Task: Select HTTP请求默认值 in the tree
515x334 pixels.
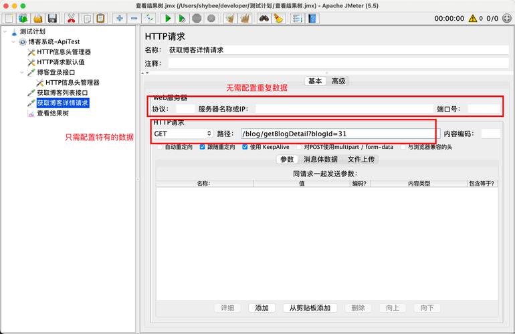Action: click(60, 62)
